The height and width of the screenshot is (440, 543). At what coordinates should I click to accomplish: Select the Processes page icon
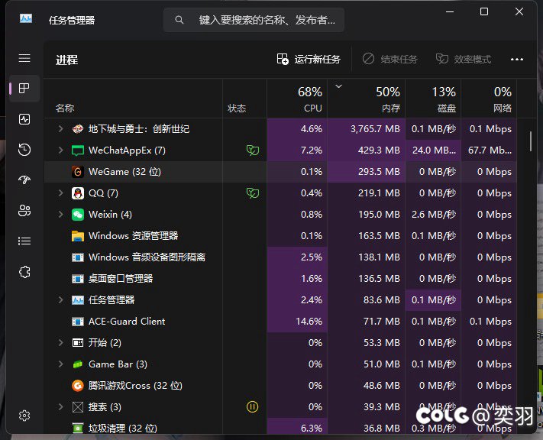(x=24, y=89)
